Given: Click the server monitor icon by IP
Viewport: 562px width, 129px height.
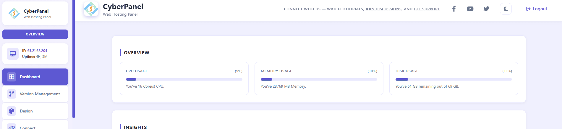Looking at the screenshot, I should (x=13, y=54).
